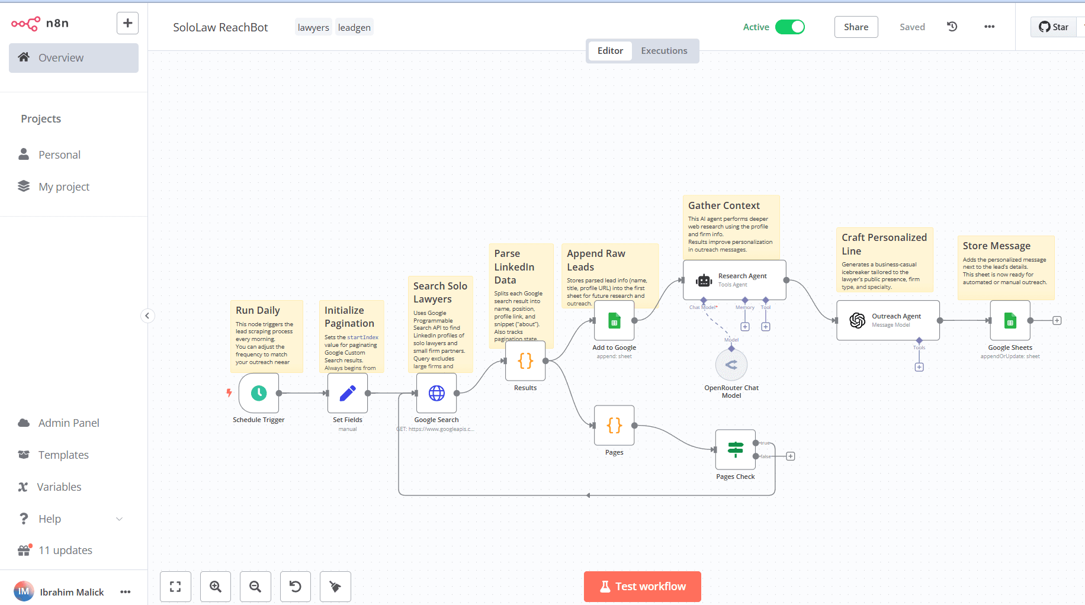Screen dimensions: 1085x605
Task: Click the tidy up workflow button
Action: (335, 587)
